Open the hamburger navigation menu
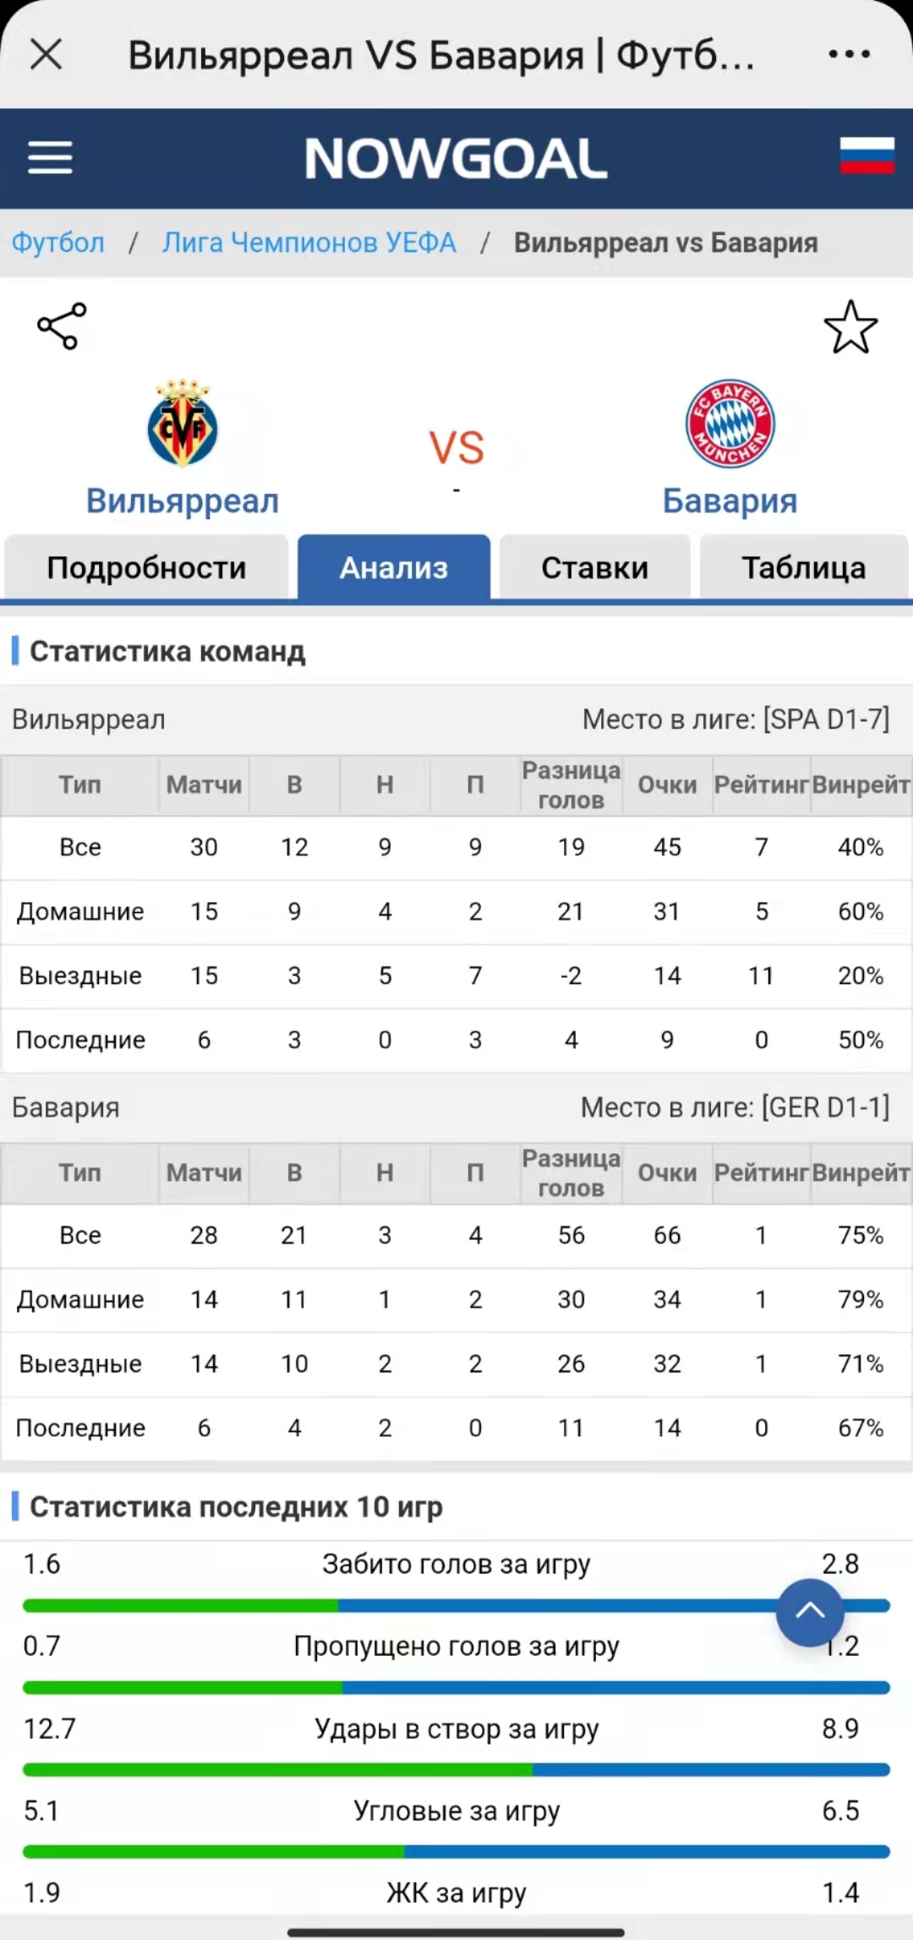 point(50,158)
